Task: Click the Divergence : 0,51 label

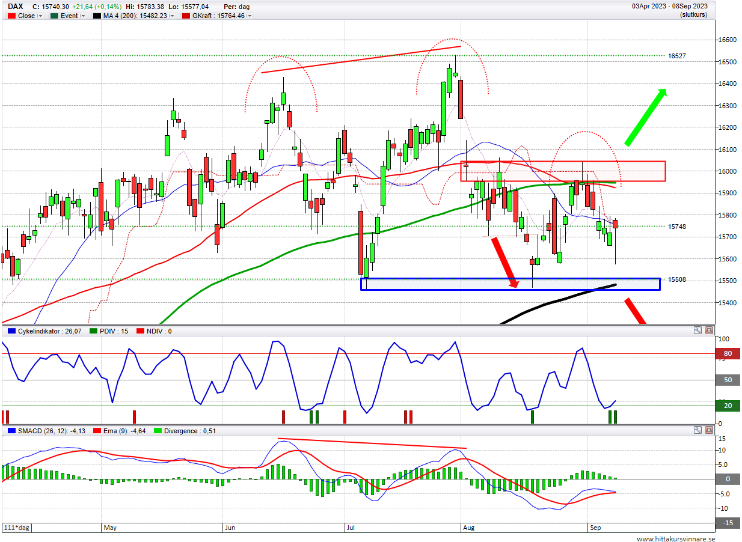Action: coord(190,431)
